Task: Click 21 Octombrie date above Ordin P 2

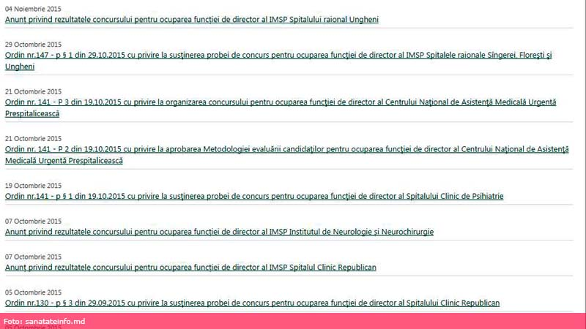Action: click(33, 138)
